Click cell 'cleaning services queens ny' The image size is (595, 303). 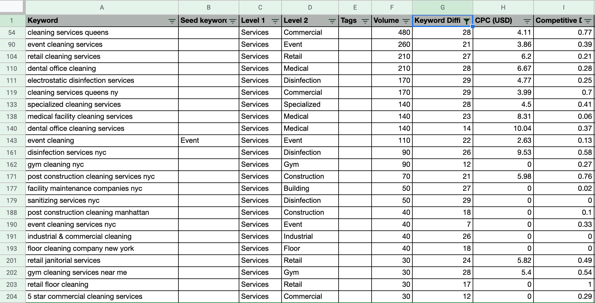tap(102, 93)
